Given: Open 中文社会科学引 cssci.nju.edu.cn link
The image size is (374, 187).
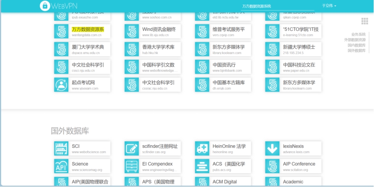Looking at the screenshot, I should (x=88, y=65).
